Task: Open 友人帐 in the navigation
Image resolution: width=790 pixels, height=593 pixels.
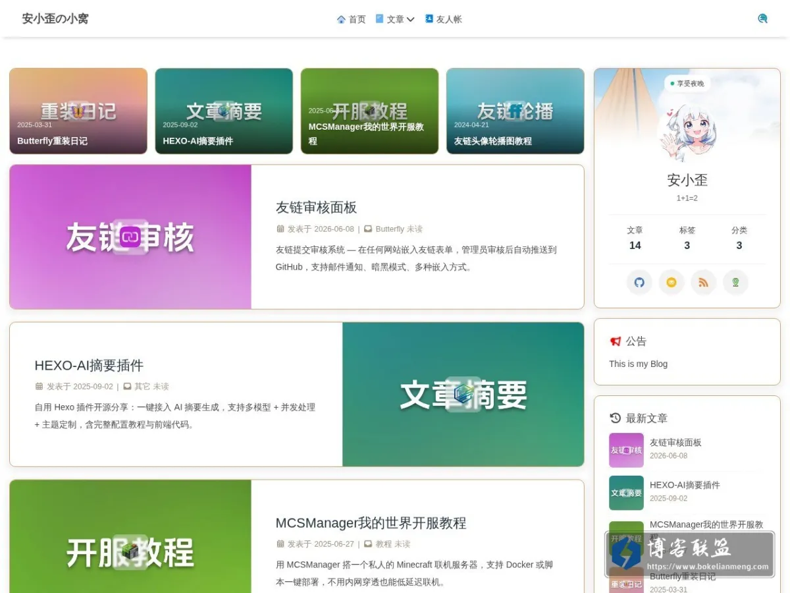Action: tap(443, 19)
